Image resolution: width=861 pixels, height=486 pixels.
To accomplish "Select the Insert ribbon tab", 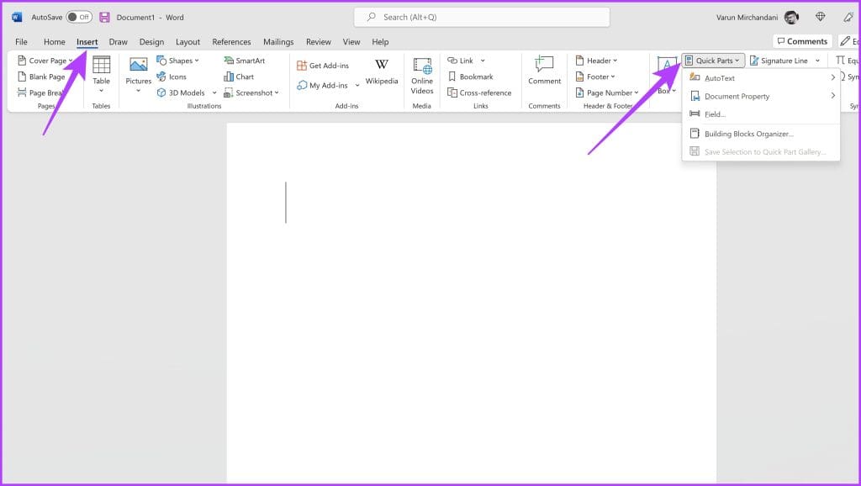I will pos(87,42).
